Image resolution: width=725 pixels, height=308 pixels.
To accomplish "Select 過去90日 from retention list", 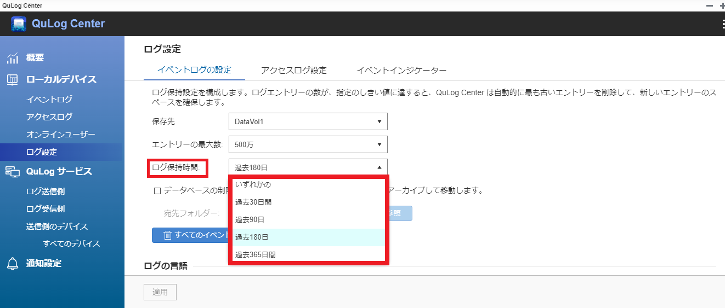I will click(308, 220).
